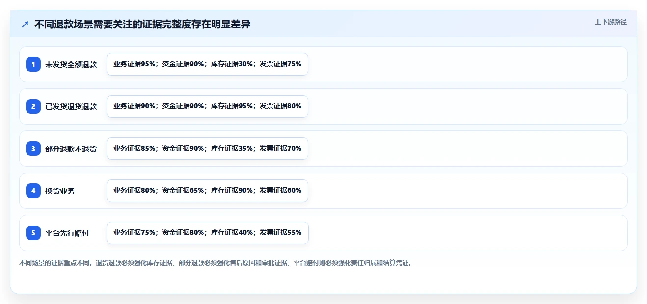Viewport: 647px width, 304px height.
Task: Click the 平台先行赔付 label
Action: [67, 233]
